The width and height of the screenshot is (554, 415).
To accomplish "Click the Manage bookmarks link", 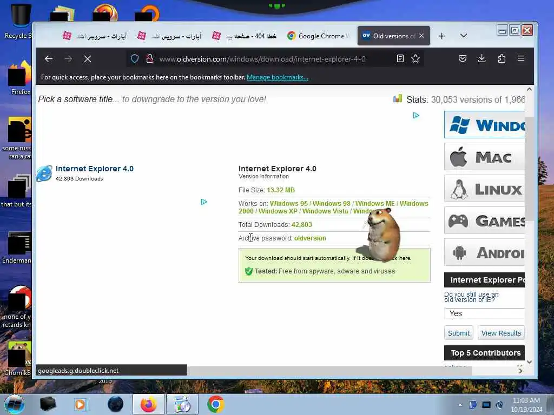I will pyautogui.click(x=278, y=77).
